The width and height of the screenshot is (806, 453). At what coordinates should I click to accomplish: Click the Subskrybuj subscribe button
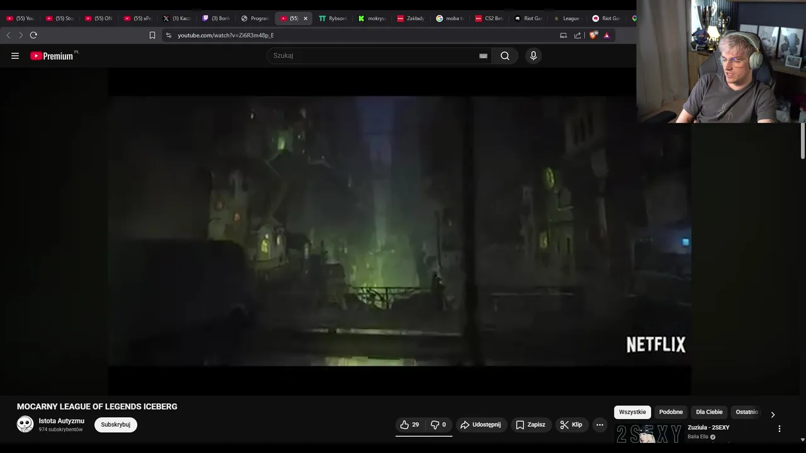(116, 425)
